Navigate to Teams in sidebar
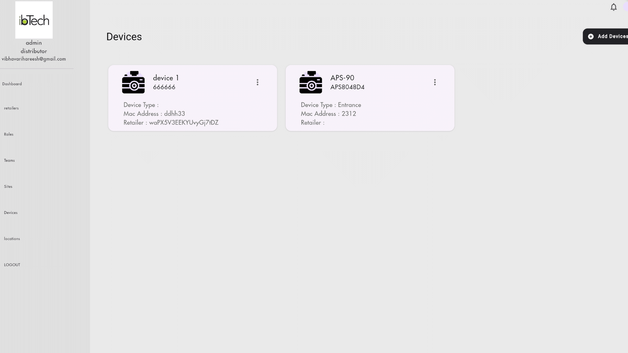The height and width of the screenshot is (353, 628). coord(9,160)
